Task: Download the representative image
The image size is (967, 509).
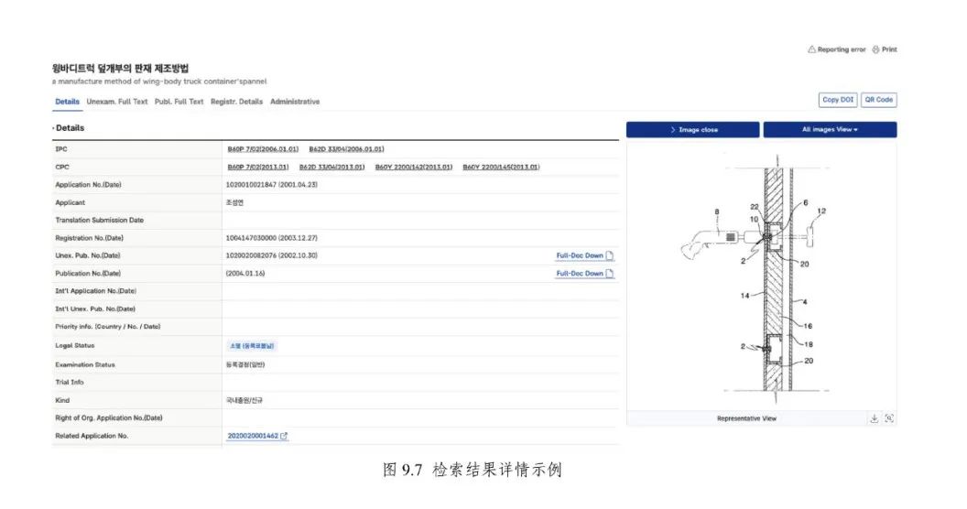Action: [x=874, y=418]
